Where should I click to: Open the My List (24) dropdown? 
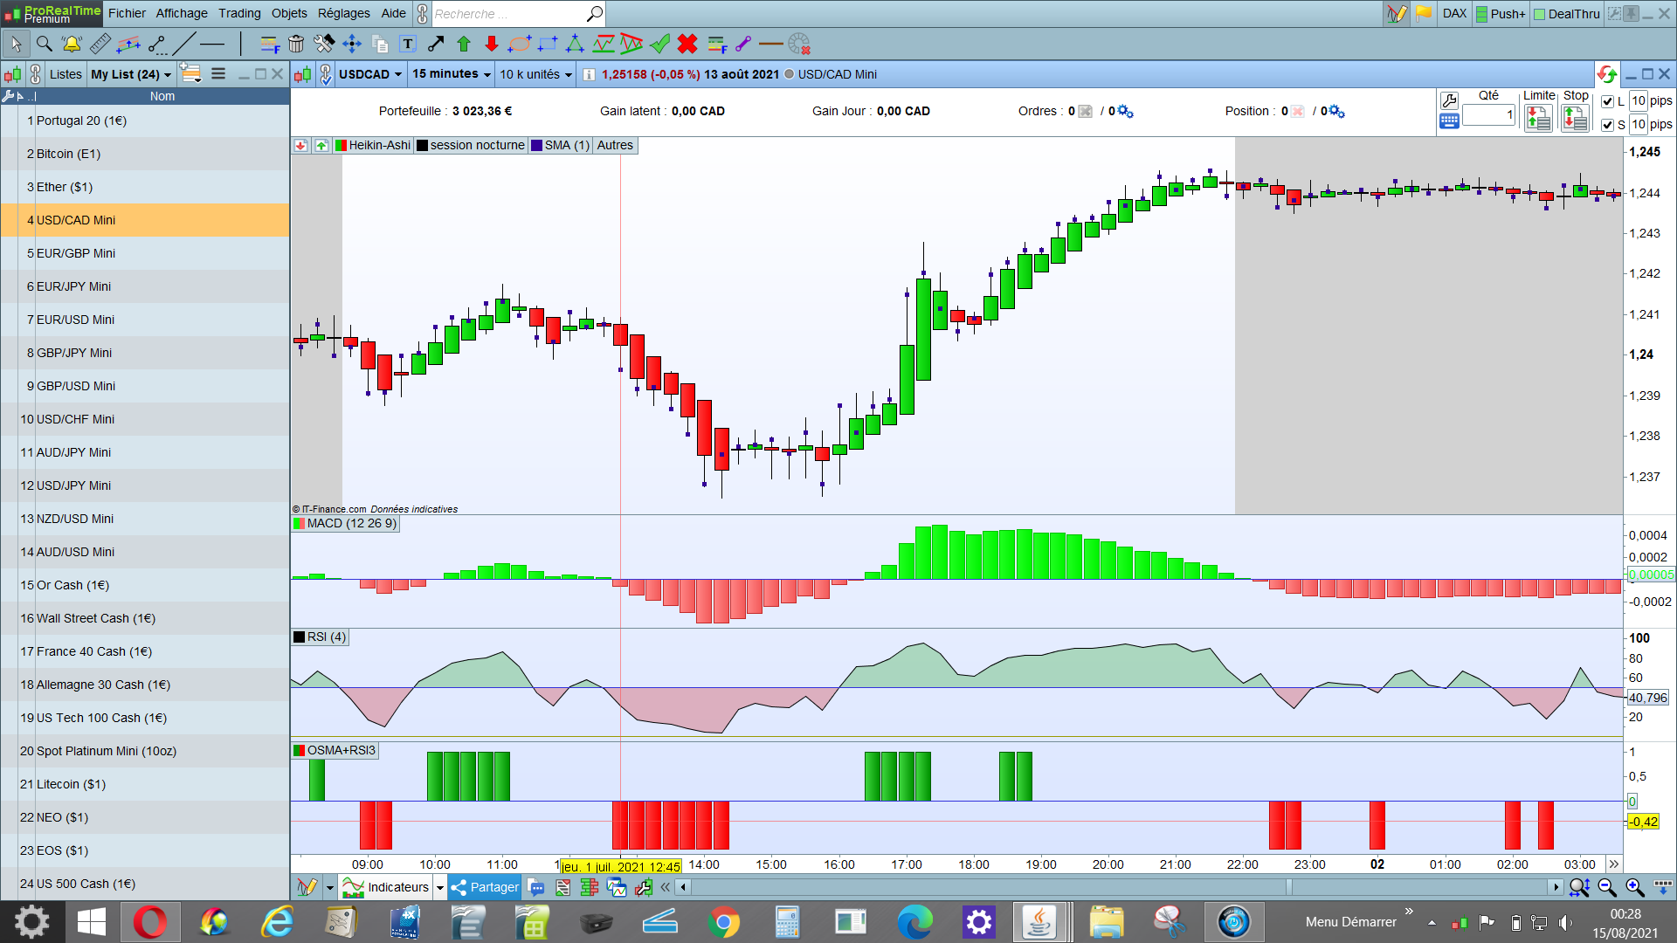click(131, 74)
